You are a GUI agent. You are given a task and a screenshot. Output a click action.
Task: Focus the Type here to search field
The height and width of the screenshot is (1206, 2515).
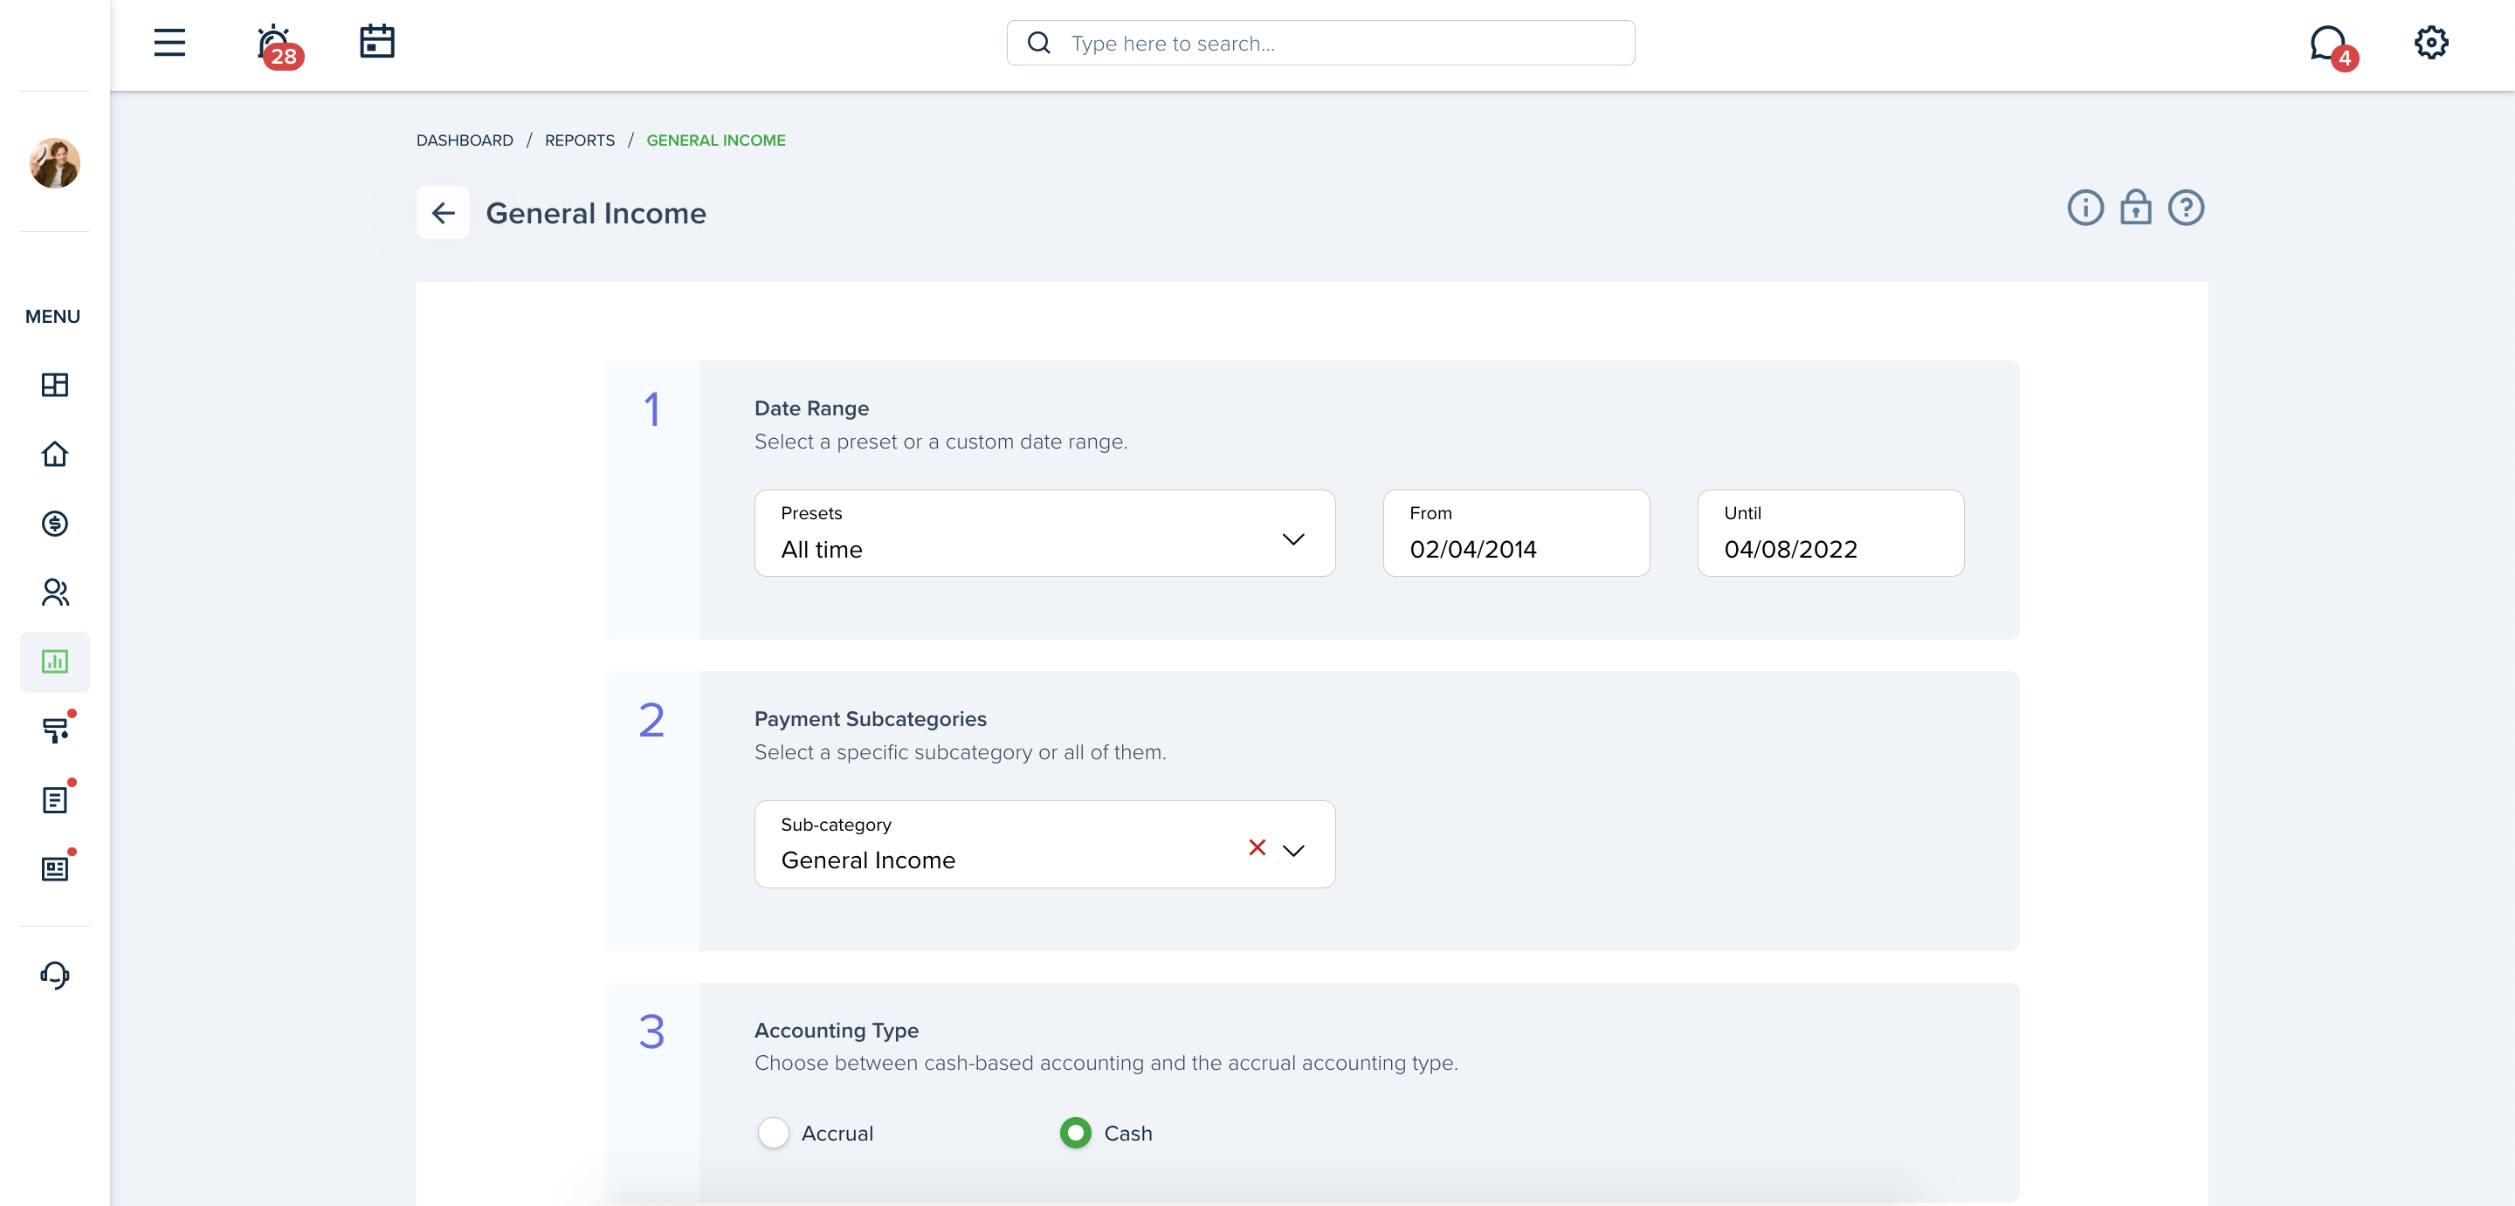point(1320,43)
